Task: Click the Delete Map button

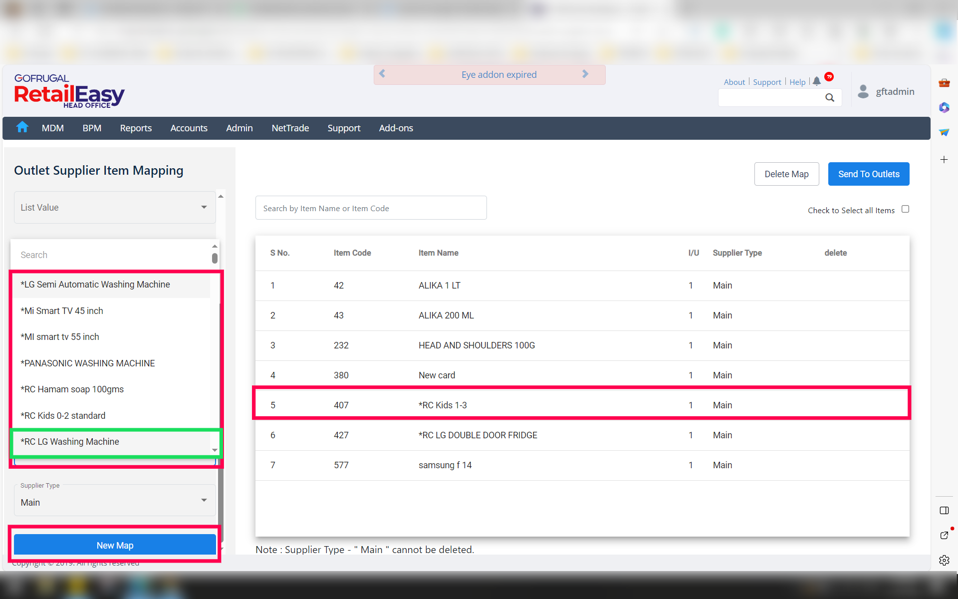Action: point(786,174)
